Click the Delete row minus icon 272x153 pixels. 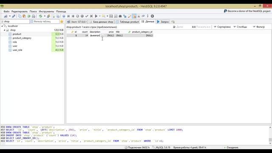coord(82,16)
